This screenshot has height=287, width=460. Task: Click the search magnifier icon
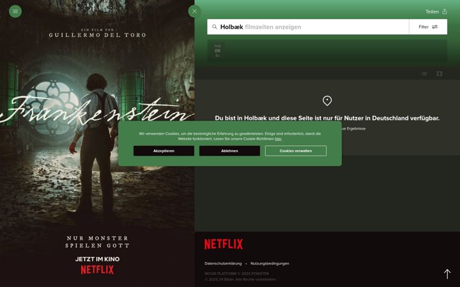click(215, 27)
